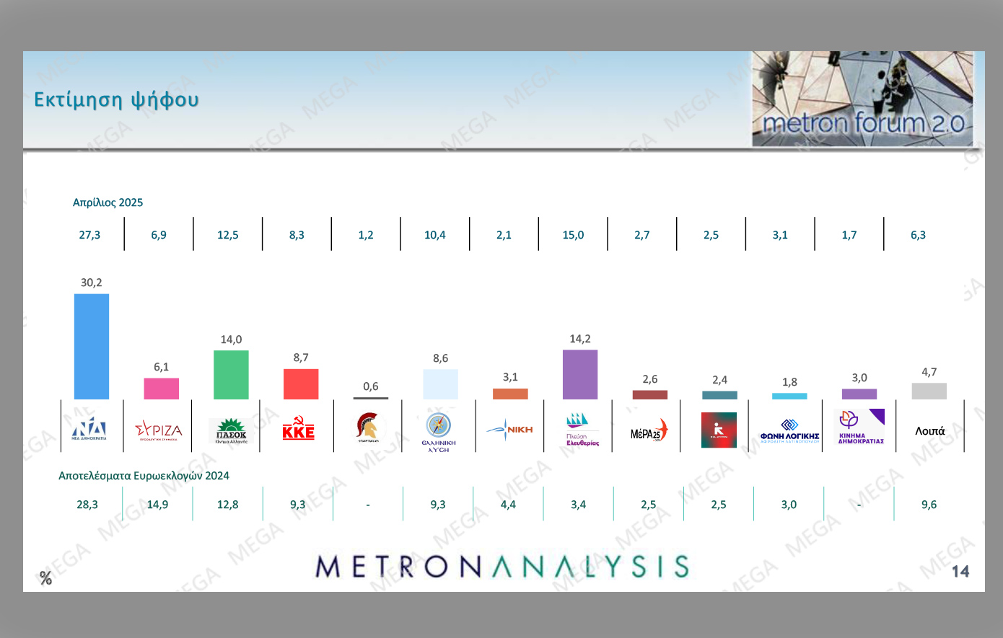This screenshot has width=1003, height=638.
Task: Select the red-green Νέα Αριστερά logo
Action: [x=719, y=430]
